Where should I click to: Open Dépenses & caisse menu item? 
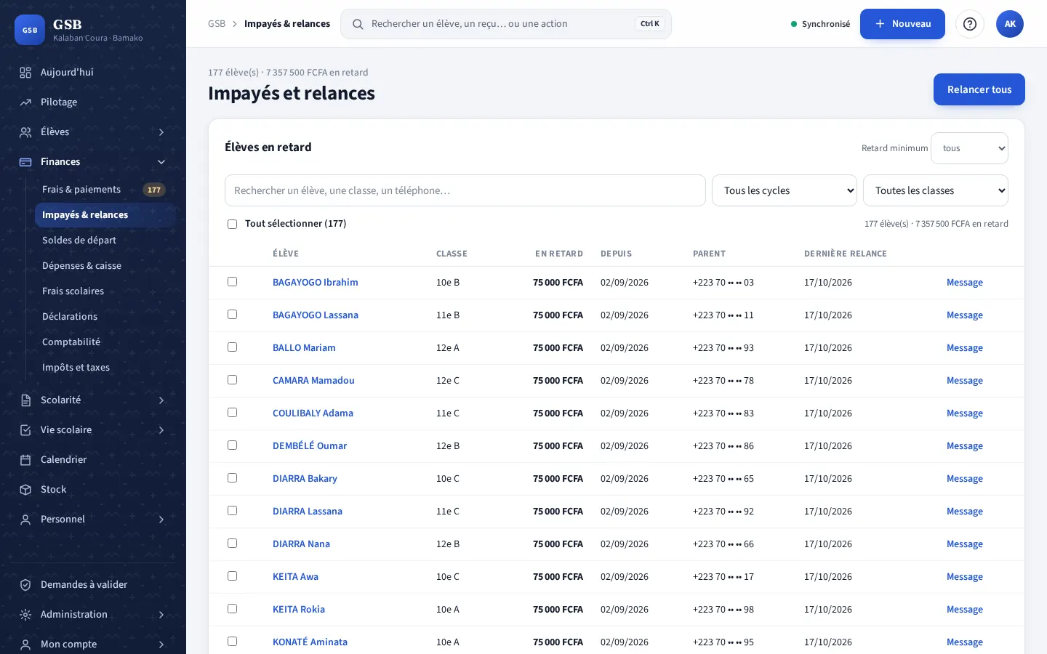point(105,266)
